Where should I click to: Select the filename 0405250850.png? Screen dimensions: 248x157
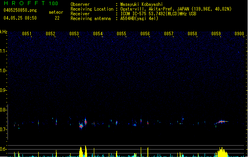[20, 11]
